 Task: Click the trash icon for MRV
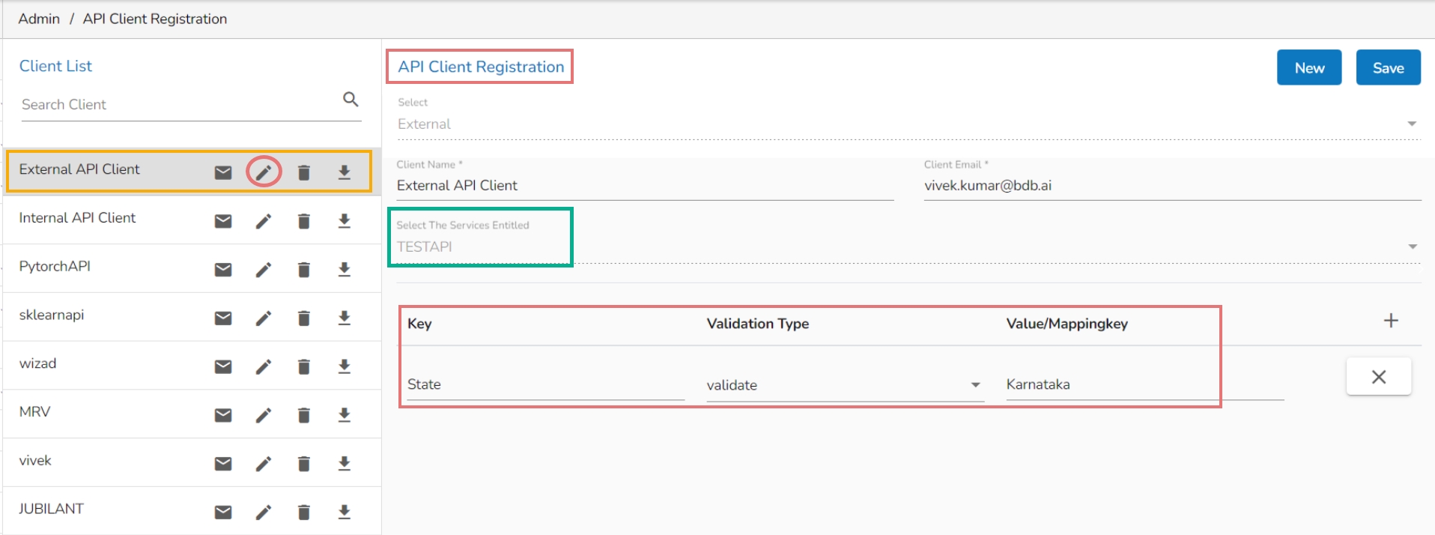[303, 415]
